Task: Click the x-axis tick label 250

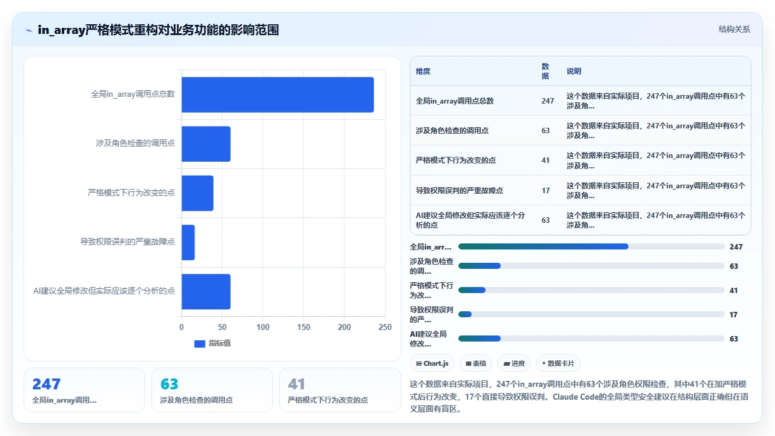Action: (385, 327)
